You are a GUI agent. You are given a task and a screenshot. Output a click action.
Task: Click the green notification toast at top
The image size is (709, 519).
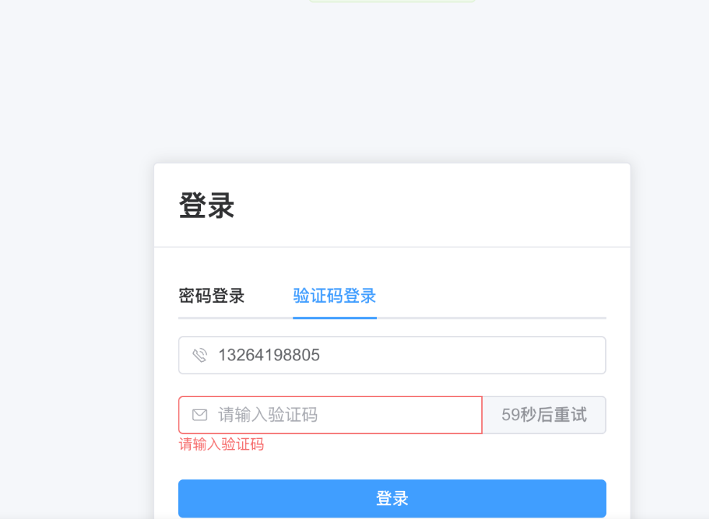click(x=391, y=2)
